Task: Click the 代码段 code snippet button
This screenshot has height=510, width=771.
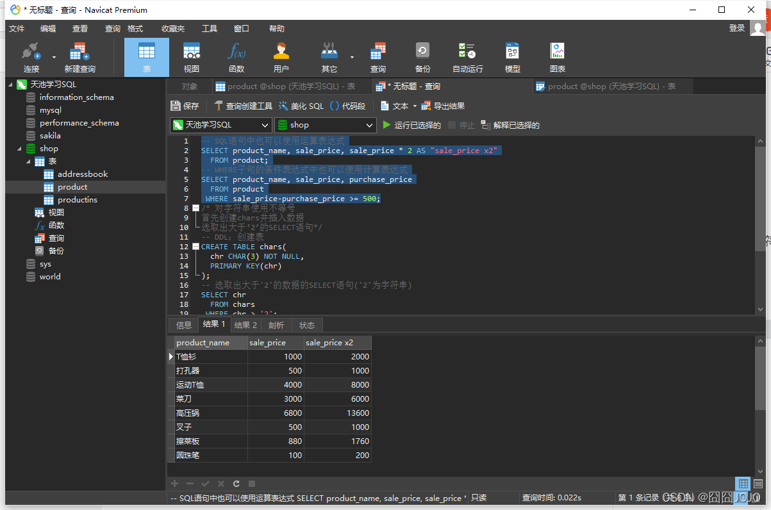Action: point(347,106)
